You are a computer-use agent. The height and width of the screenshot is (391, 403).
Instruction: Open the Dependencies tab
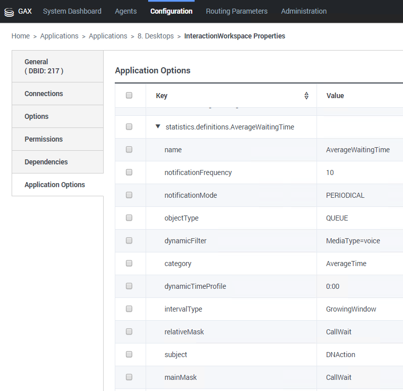tap(46, 162)
